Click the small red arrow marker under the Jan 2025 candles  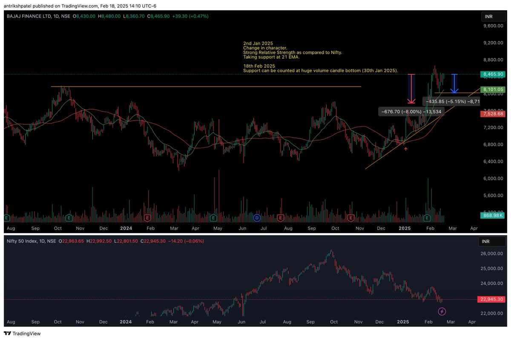tap(406, 149)
